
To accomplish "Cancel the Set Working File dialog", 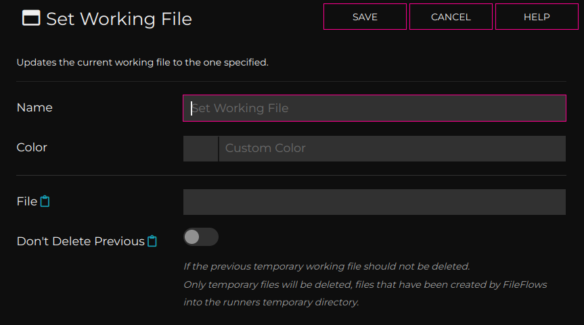I will (x=451, y=17).
